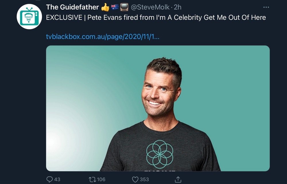
Task: Click the 2h timestamp
Action: pyautogui.click(x=178, y=7)
